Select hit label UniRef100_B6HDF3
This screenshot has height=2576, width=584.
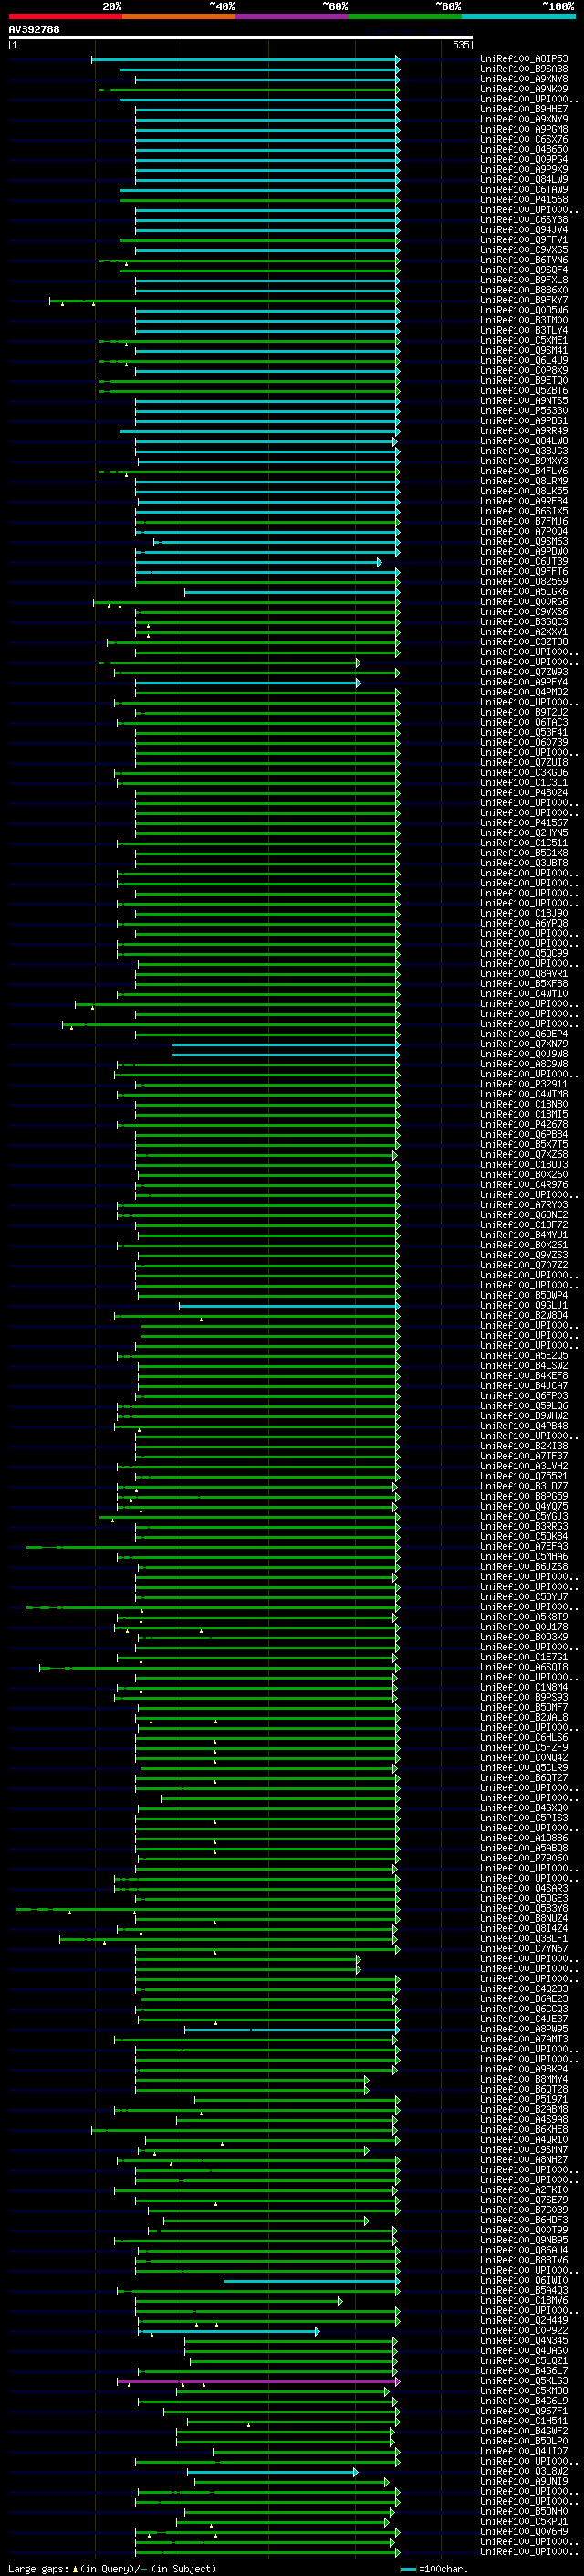coord(524,2220)
